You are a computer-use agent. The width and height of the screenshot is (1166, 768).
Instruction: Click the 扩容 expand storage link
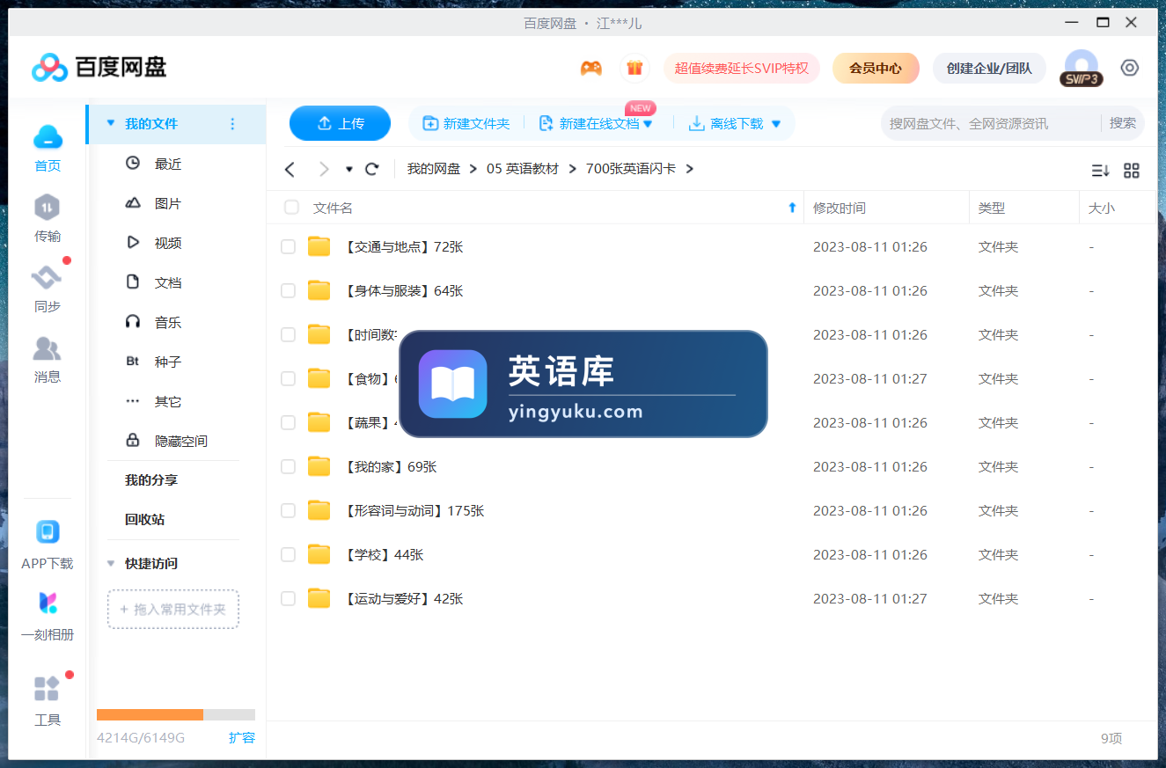[242, 737]
